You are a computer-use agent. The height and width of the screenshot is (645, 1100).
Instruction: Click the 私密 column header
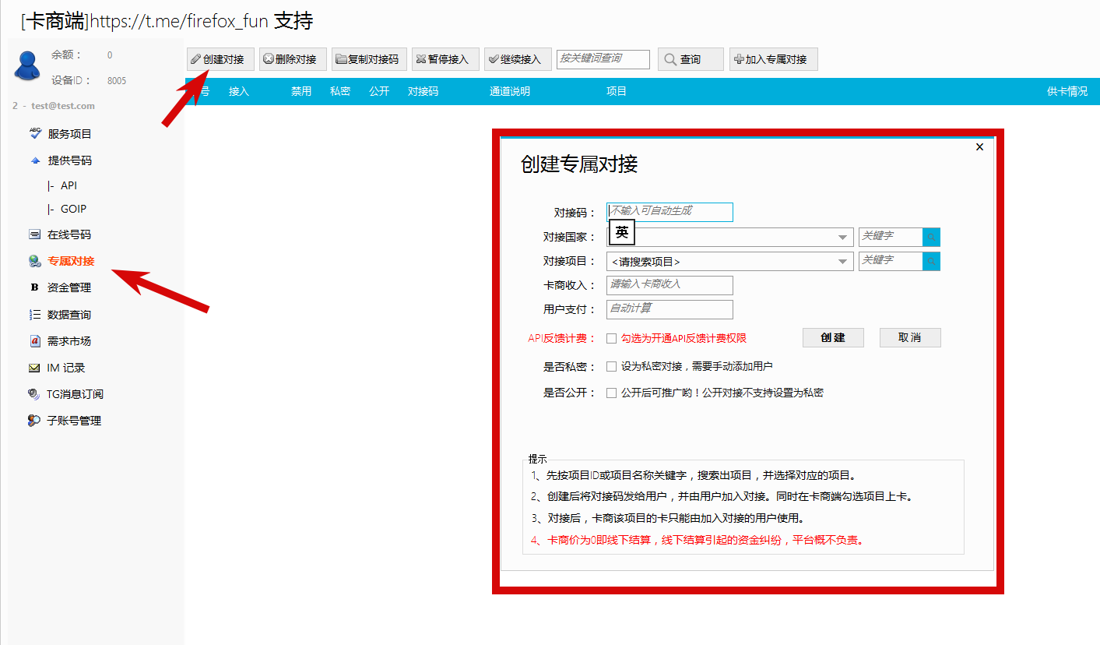pos(340,91)
